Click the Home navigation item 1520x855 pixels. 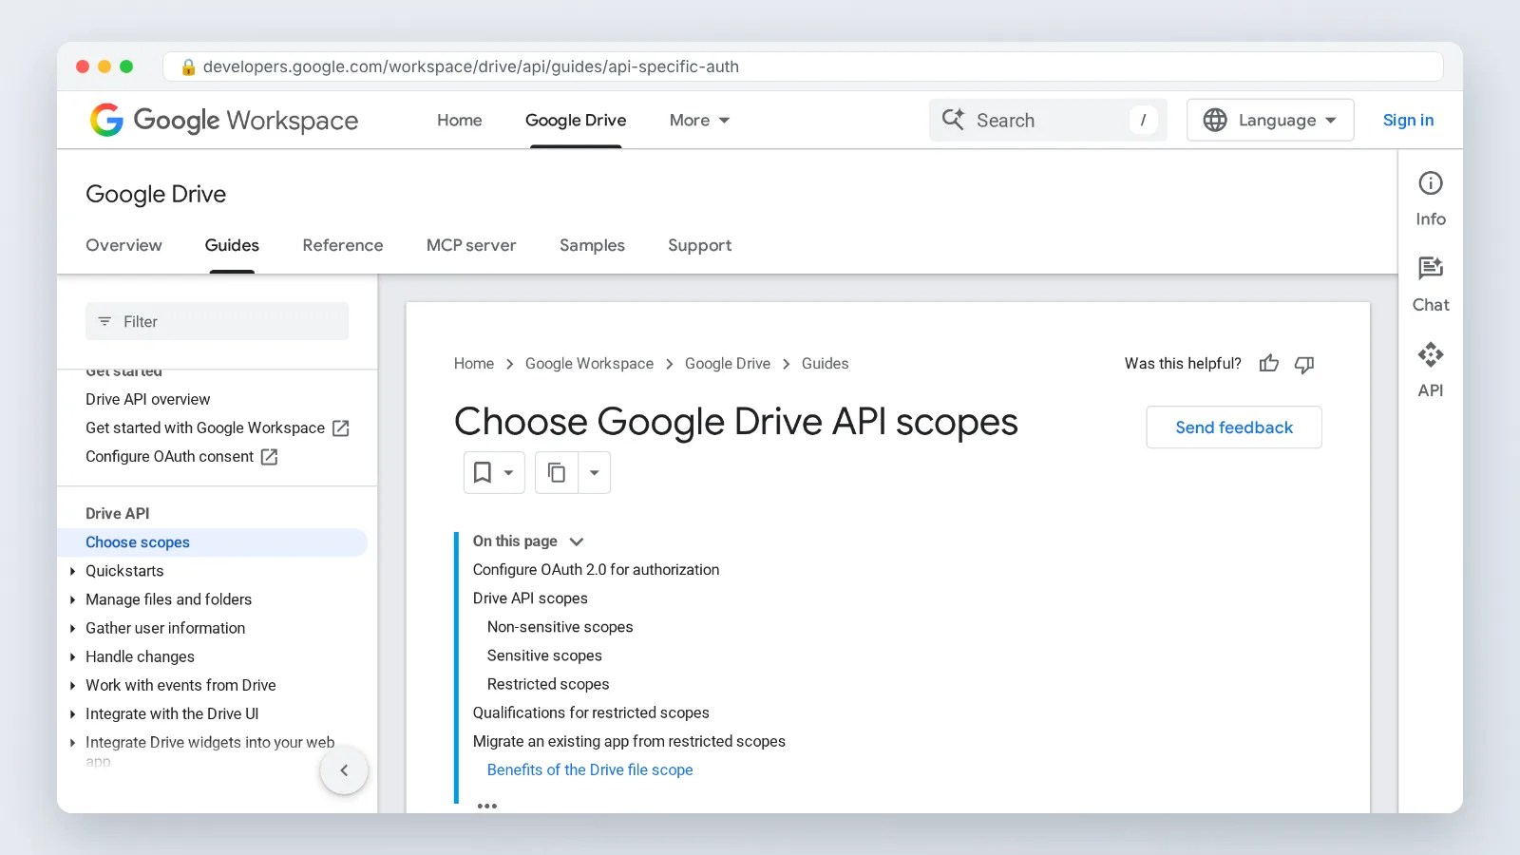pyautogui.click(x=460, y=120)
